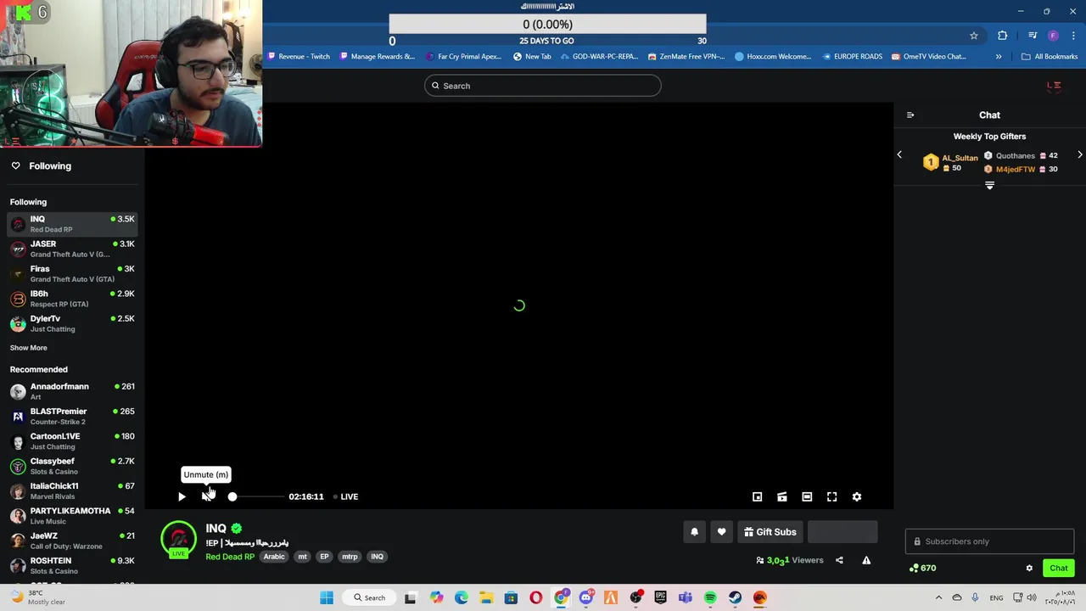Share the stream via share icon

[839, 560]
